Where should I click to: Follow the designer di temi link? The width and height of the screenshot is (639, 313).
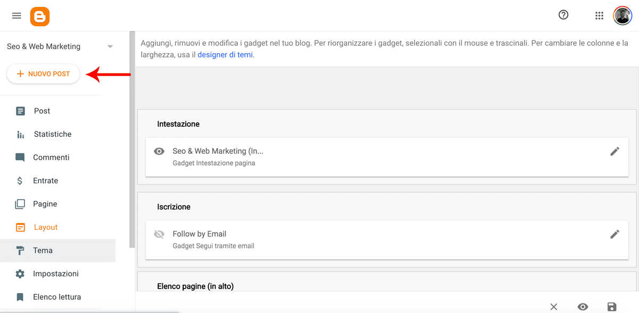[225, 54]
